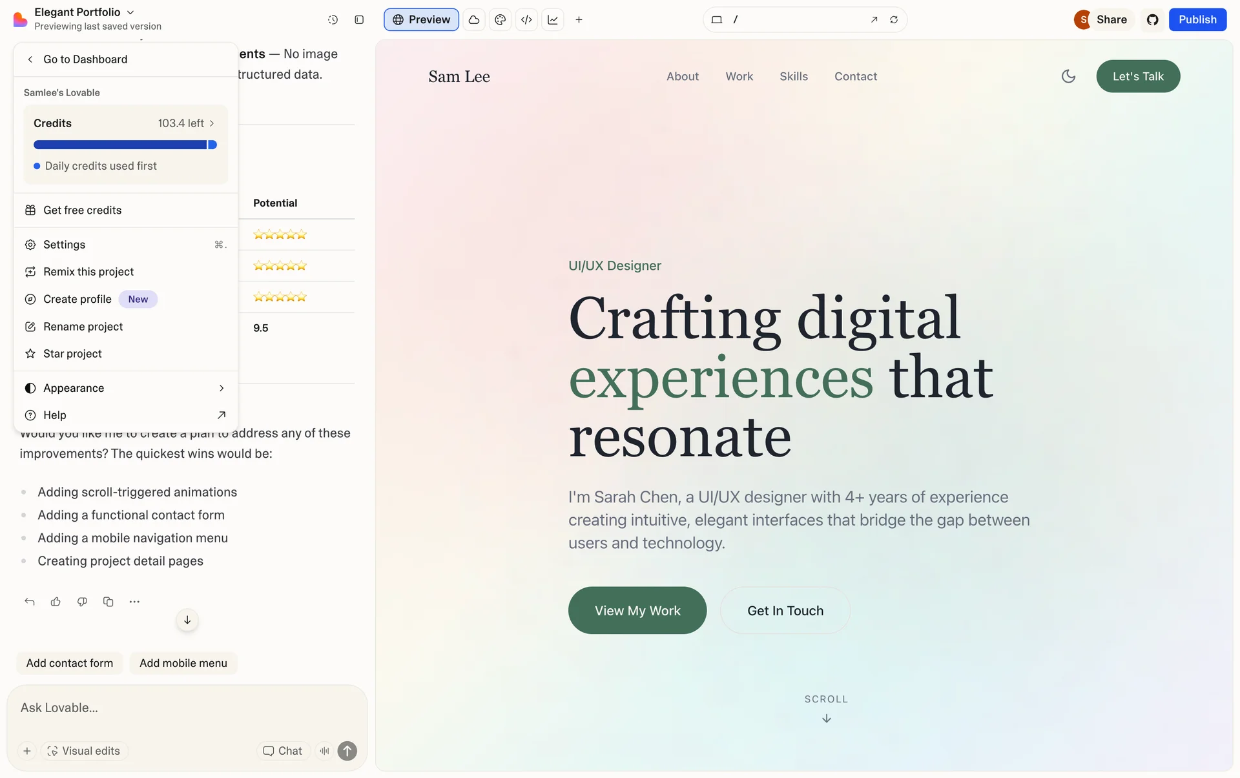This screenshot has width=1240, height=778.
Task: Toggle the sidebar panel icon
Action: tap(359, 19)
